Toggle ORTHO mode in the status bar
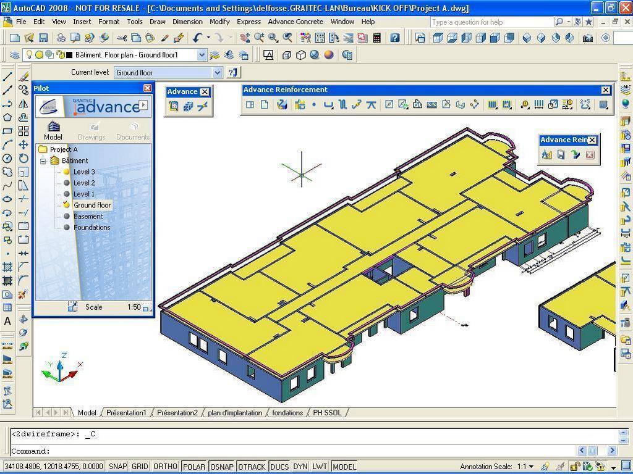Screen dimensions: 633x474 166,467
